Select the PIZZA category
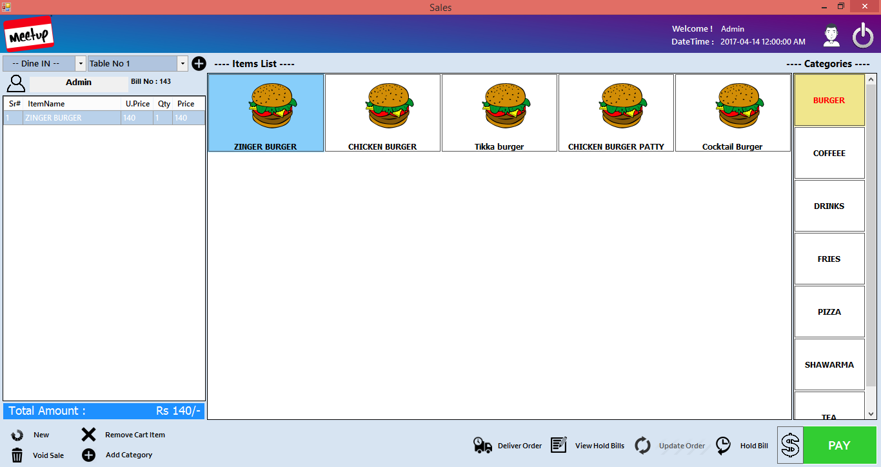This screenshot has height=467, width=881. coord(829,312)
